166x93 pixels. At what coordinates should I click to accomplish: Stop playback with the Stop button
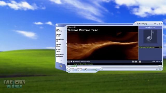coord(73,69)
